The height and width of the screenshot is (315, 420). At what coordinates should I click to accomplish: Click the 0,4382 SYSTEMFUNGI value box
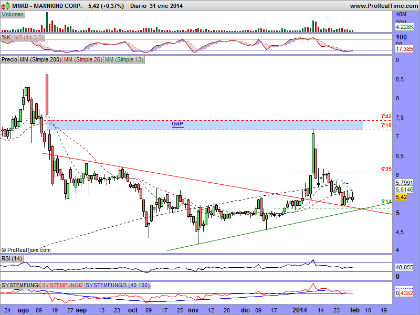pyautogui.click(x=404, y=293)
